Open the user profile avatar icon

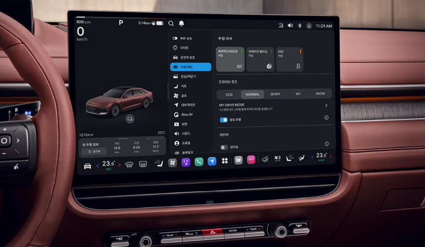click(x=309, y=26)
